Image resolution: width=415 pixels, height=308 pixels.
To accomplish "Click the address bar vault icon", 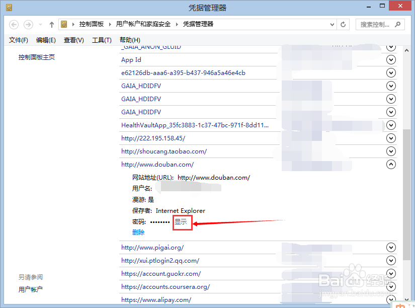I will (64, 24).
